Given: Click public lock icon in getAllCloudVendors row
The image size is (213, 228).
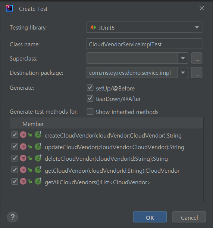Looking at the screenshot, I should click(x=30, y=181).
